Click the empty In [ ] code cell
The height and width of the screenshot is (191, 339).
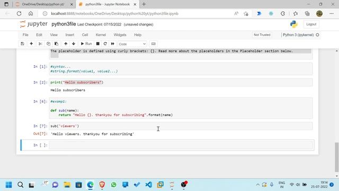click(x=181, y=145)
